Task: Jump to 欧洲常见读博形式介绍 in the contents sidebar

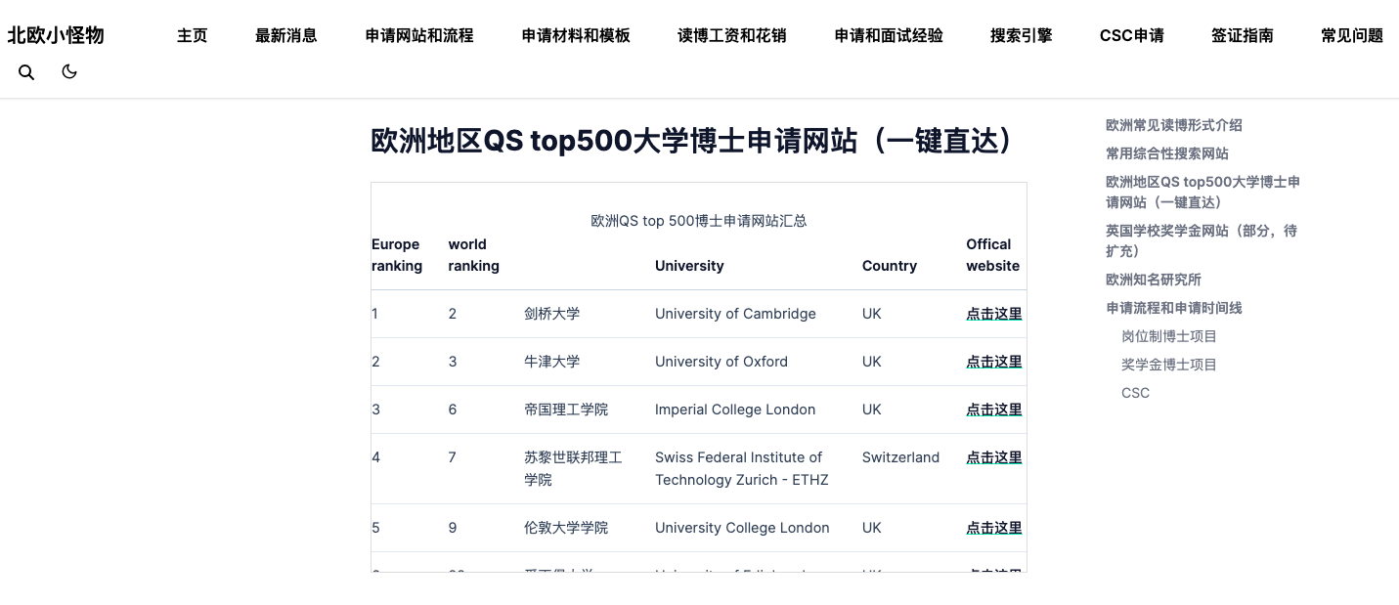Action: click(1174, 125)
